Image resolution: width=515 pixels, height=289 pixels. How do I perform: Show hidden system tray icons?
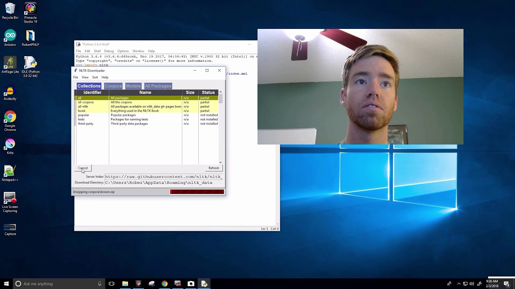coord(459,284)
